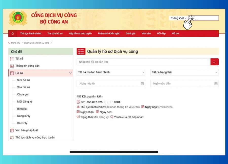Viewport: 228px width, 164px height.
Task: Open Phản ánh-Kiến nghị menu
Action: (109, 34)
